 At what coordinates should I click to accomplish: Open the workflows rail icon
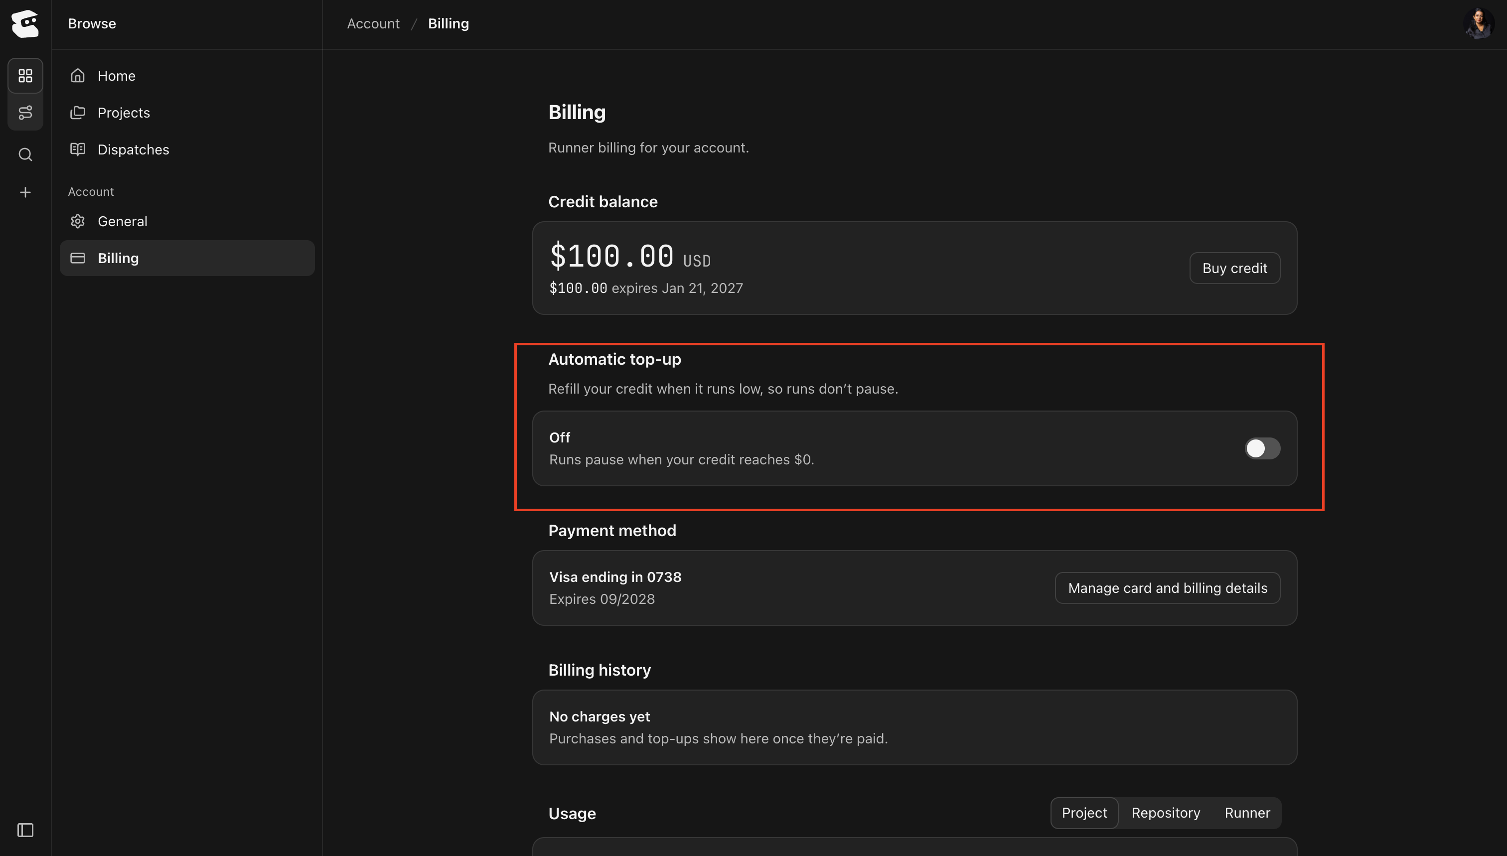point(25,112)
